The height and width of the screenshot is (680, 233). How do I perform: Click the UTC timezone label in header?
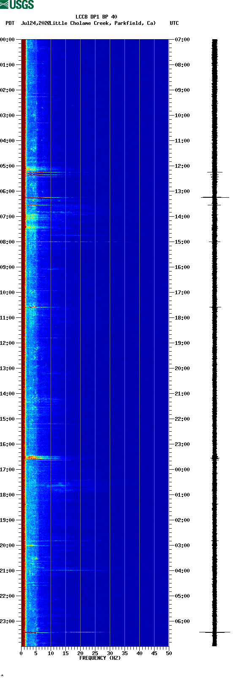pyautogui.click(x=174, y=23)
